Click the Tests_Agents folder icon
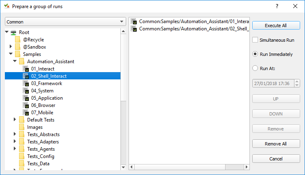 (21, 149)
